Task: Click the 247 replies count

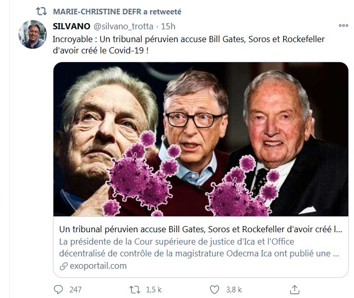Action: [75, 289]
